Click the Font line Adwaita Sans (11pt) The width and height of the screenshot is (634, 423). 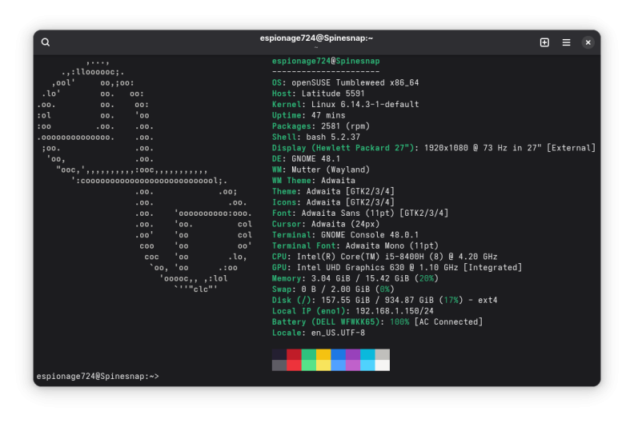pyautogui.click(x=360, y=213)
